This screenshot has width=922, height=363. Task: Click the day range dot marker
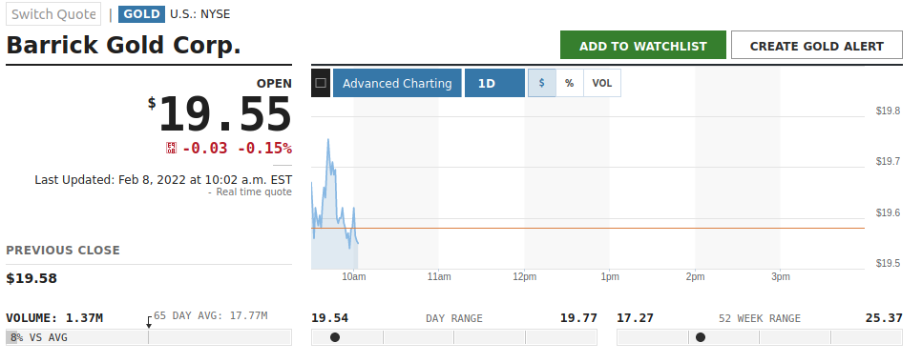(x=335, y=337)
